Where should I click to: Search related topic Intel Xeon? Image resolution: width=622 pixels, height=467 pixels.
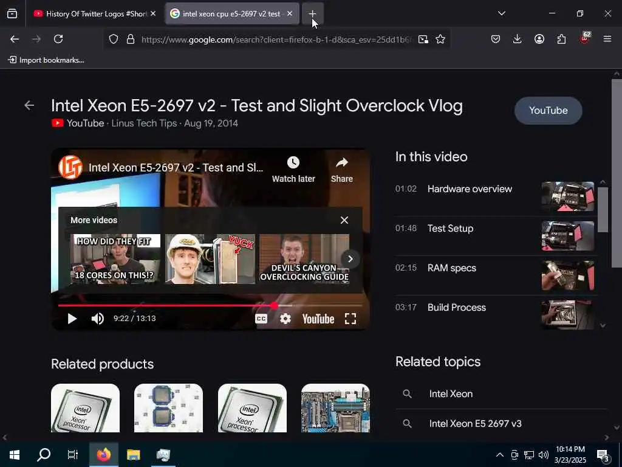point(501,393)
